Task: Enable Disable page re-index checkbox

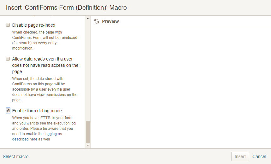Action: pos(8,25)
